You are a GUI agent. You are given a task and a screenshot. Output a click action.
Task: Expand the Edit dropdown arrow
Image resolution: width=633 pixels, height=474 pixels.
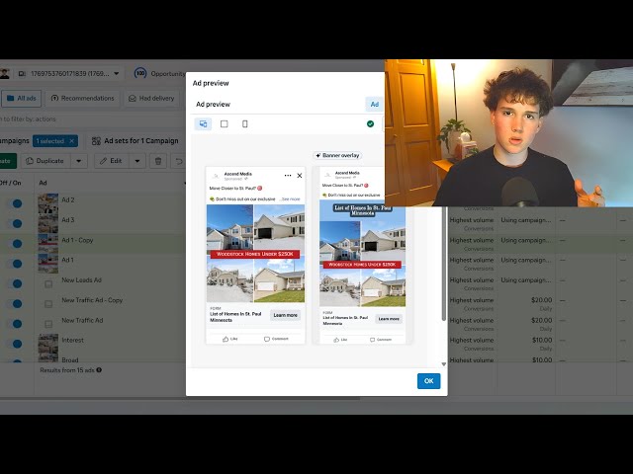coord(137,161)
